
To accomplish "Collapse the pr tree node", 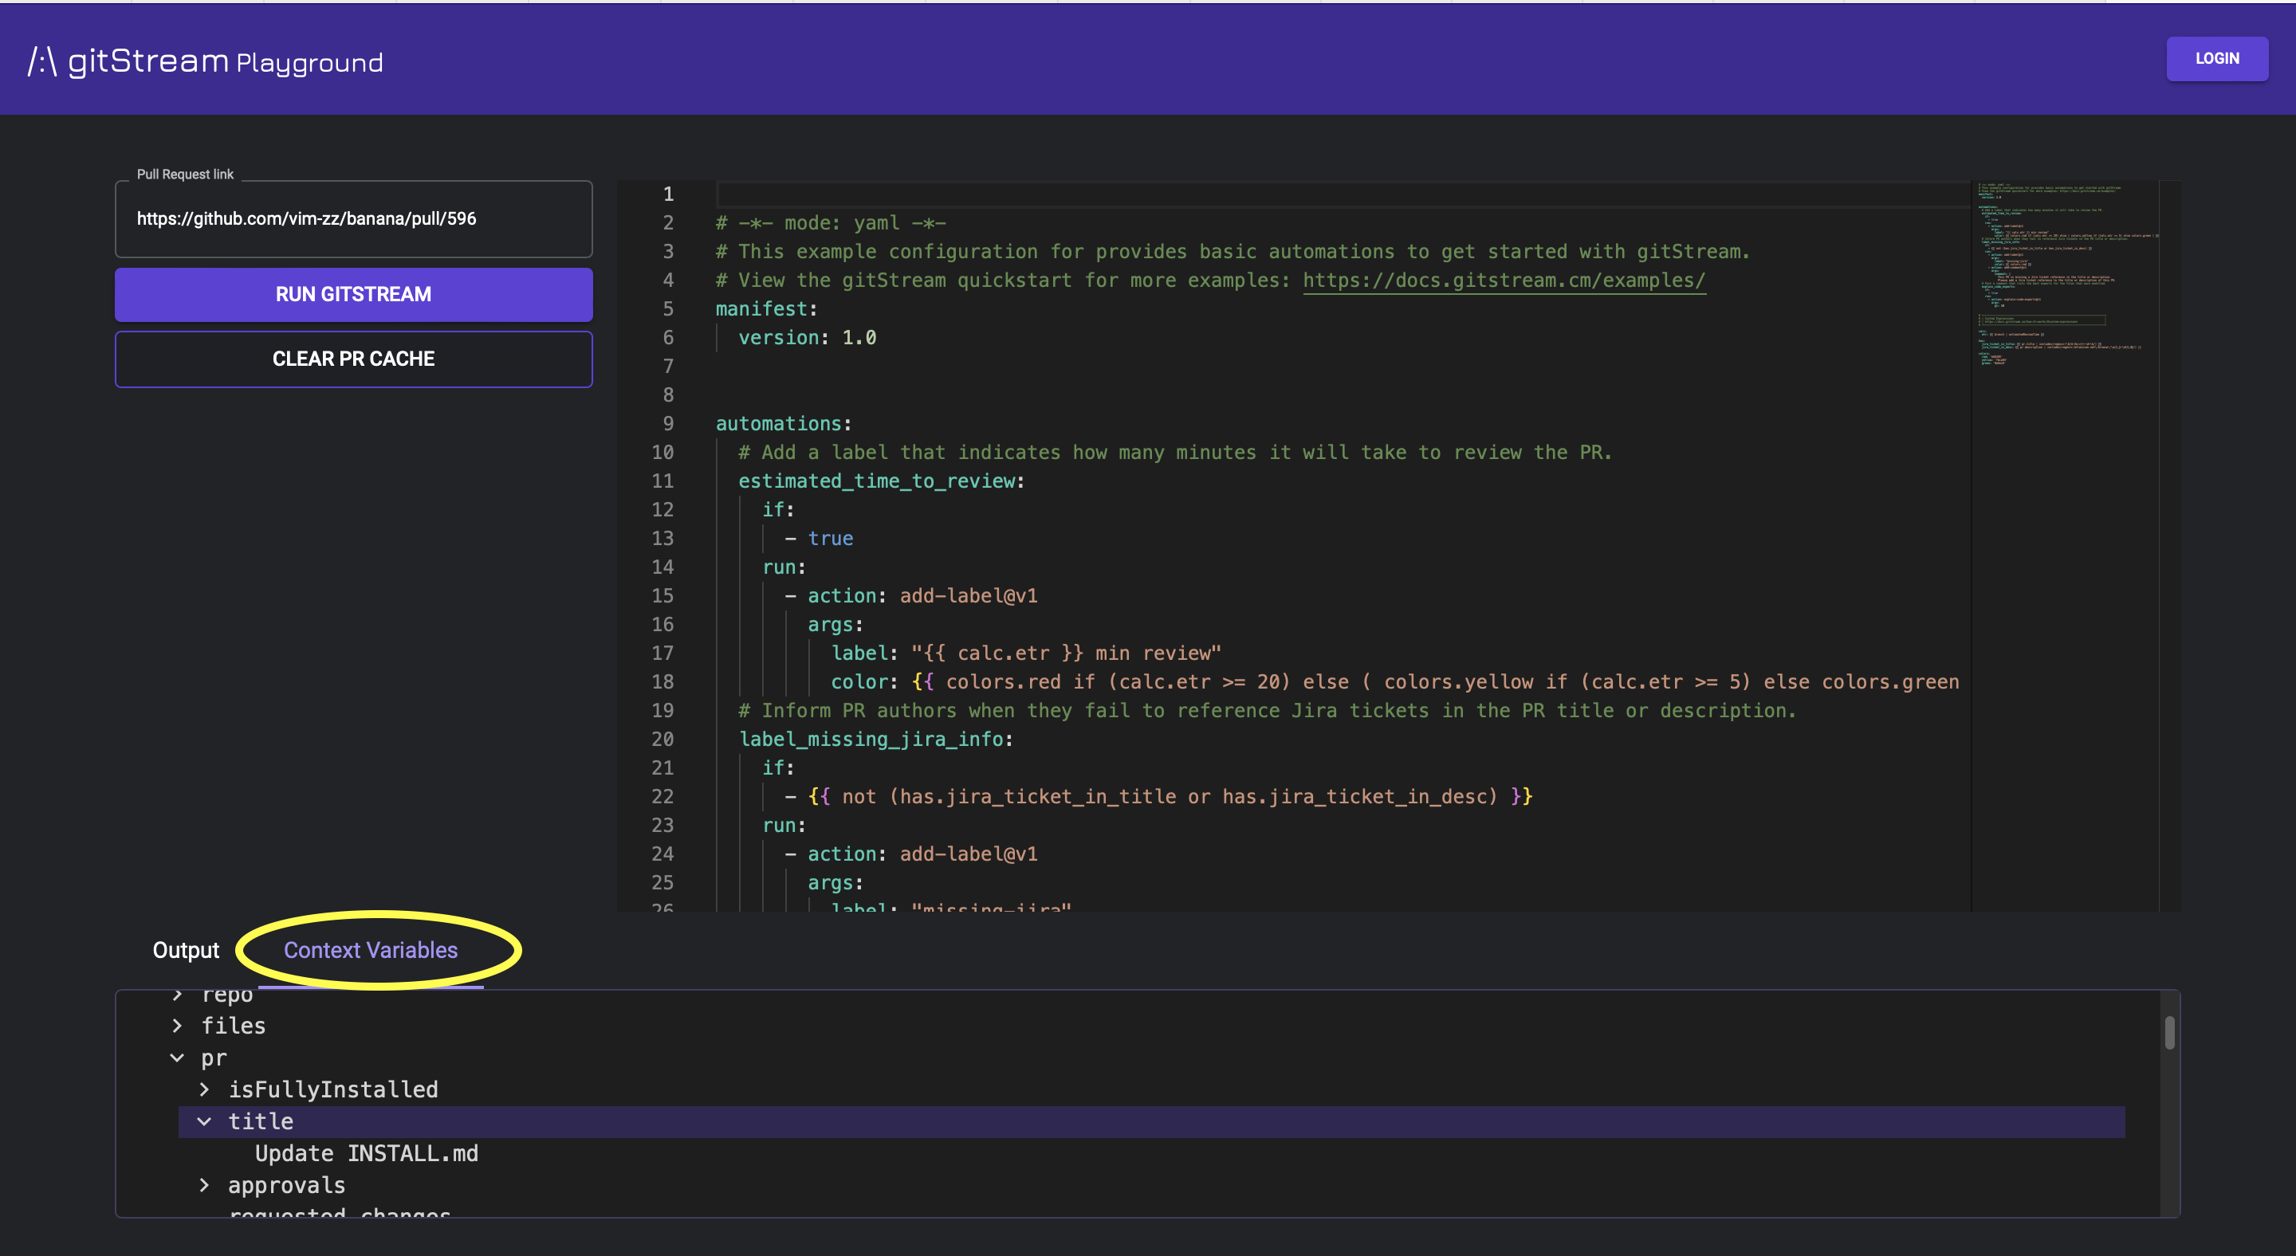I will coord(177,1058).
